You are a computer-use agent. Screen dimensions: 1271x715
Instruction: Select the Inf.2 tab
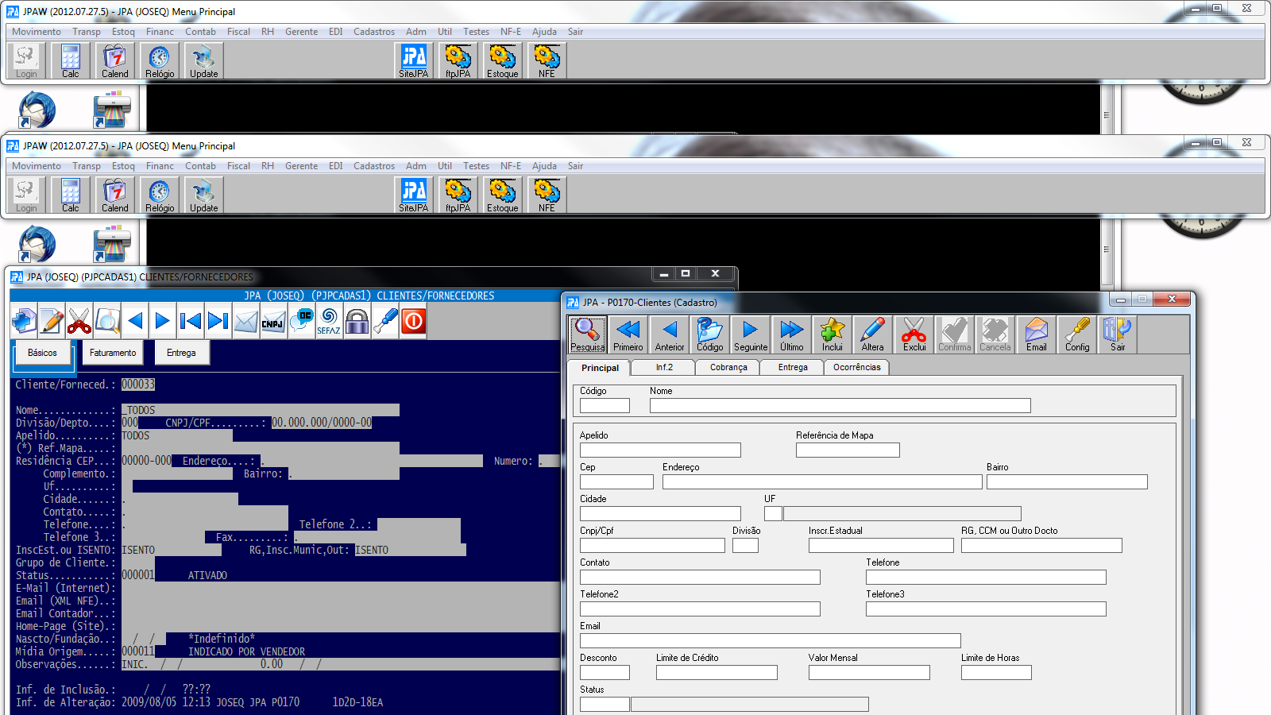[x=664, y=367]
